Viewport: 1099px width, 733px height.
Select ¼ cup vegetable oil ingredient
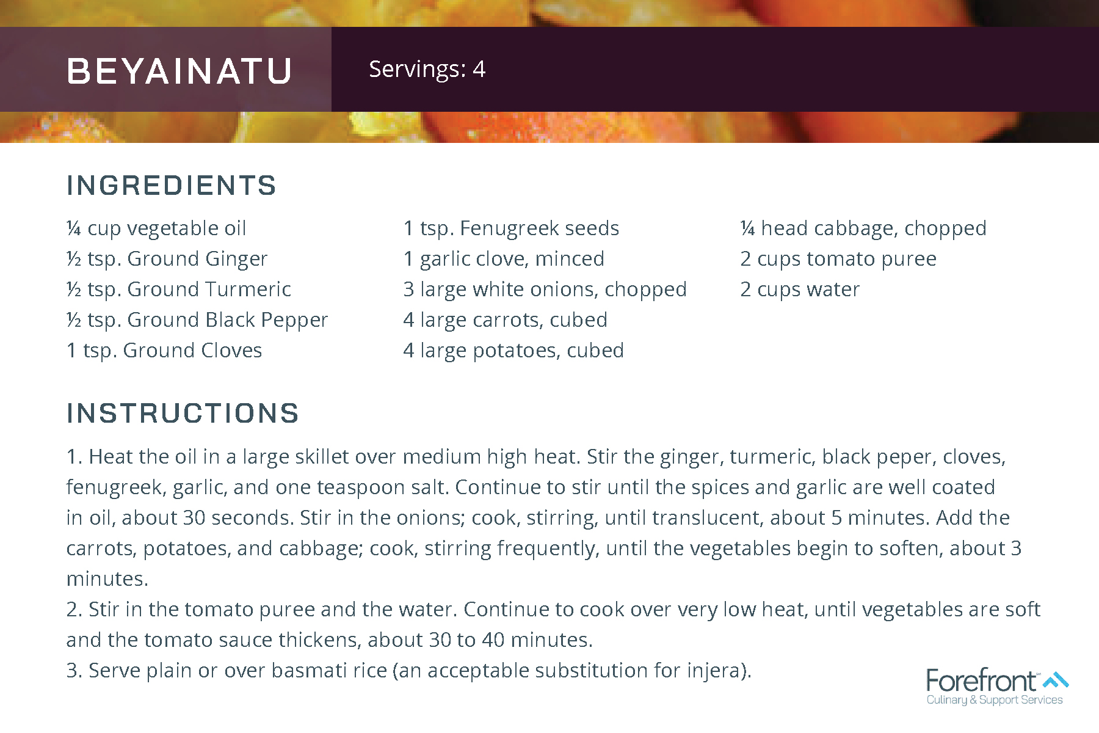(x=156, y=228)
